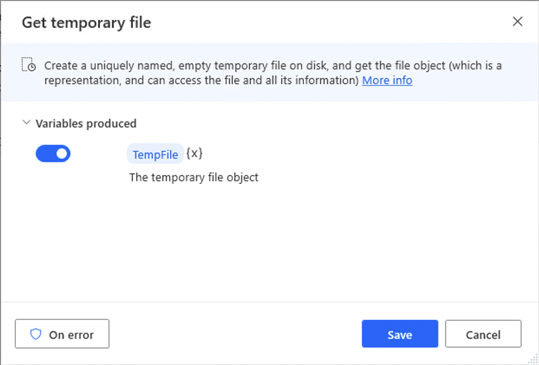Click the {x} variable icon beside TempFile
Viewport: 539px width, 365px height.
point(194,153)
